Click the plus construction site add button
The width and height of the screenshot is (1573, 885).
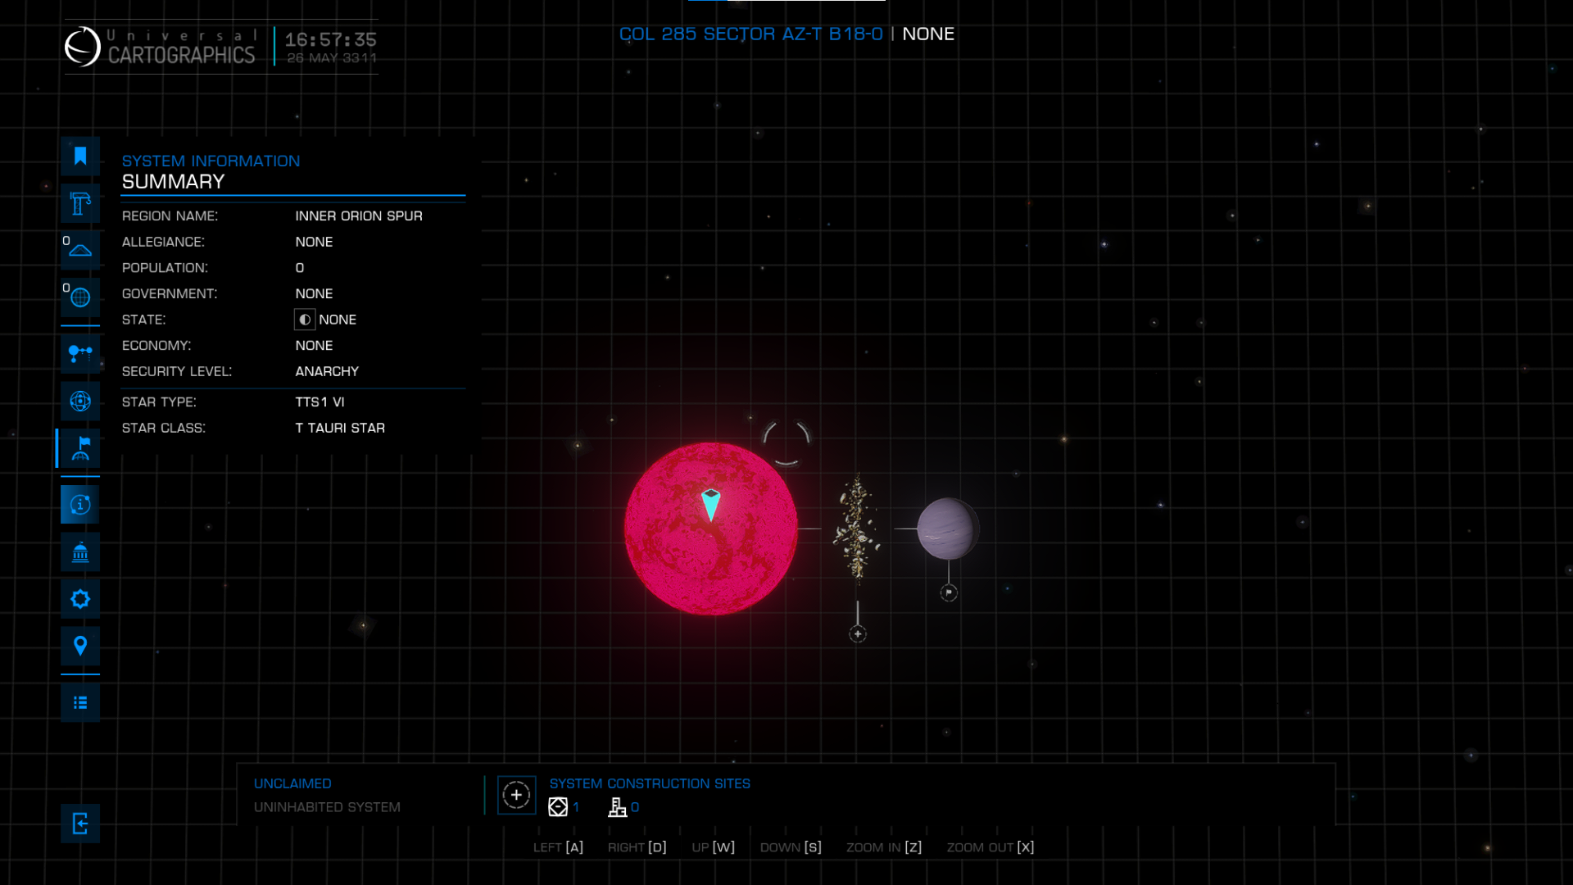(x=516, y=795)
